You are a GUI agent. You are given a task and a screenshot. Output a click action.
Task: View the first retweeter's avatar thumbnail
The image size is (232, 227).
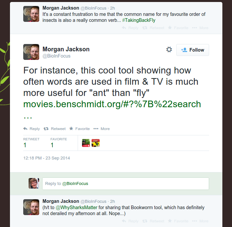tap(86, 143)
